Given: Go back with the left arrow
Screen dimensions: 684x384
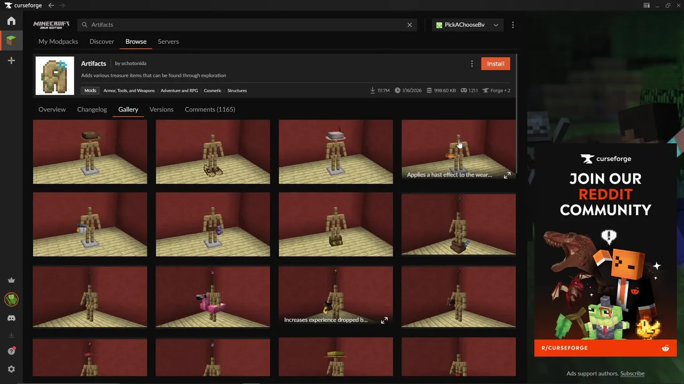Looking at the screenshot, I should pos(51,5).
